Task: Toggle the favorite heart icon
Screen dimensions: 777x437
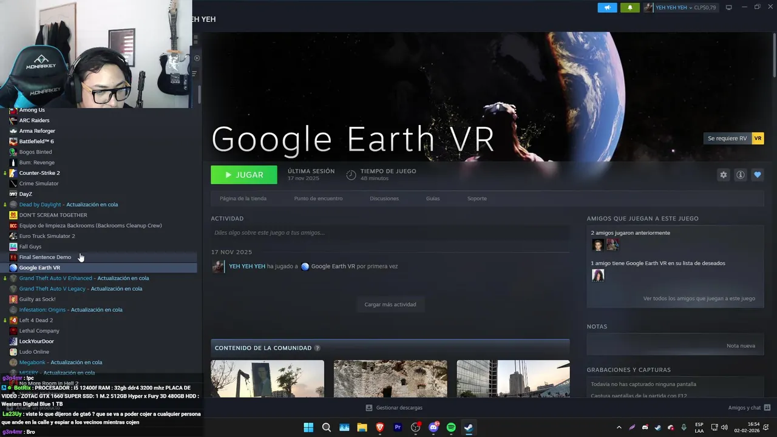Action: coord(758,175)
